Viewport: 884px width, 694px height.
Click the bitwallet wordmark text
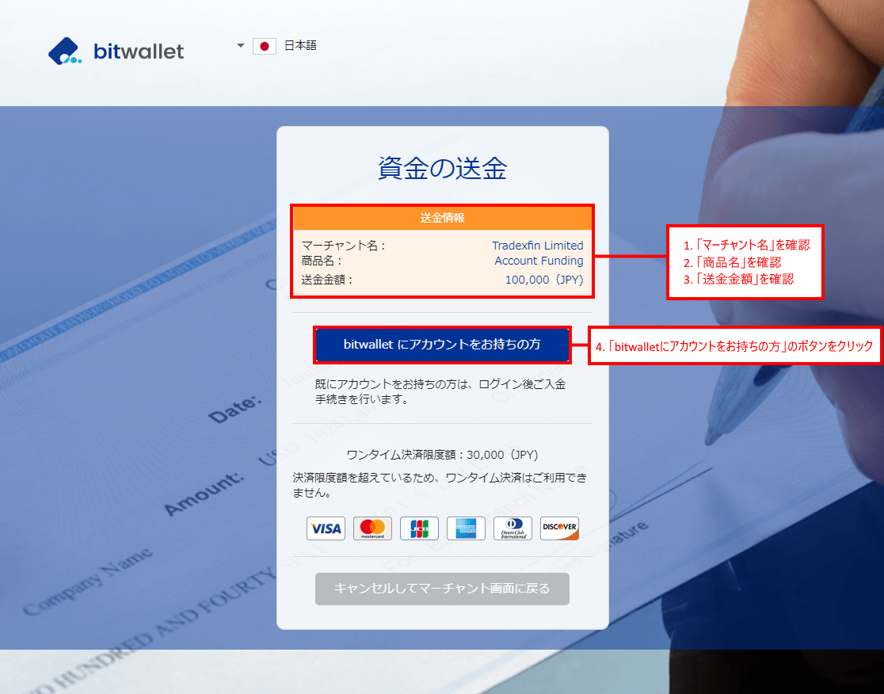pyautogui.click(x=139, y=52)
